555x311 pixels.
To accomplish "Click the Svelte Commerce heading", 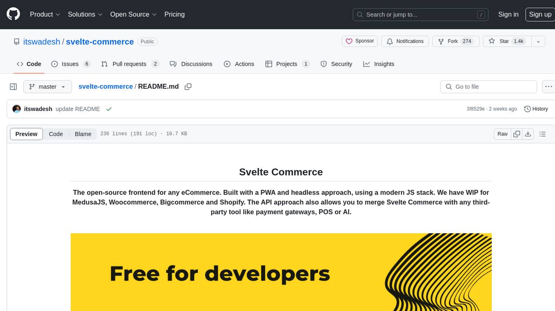I will point(281,172).
